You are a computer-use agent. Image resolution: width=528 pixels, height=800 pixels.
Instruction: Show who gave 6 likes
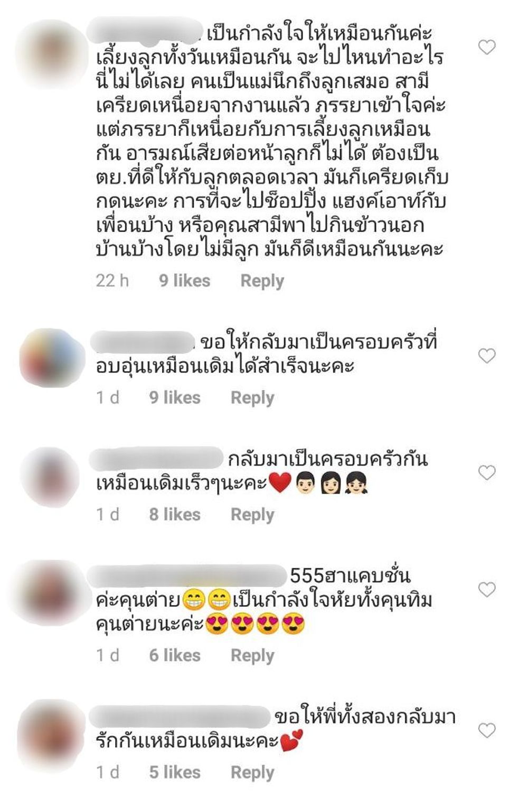coord(175,655)
